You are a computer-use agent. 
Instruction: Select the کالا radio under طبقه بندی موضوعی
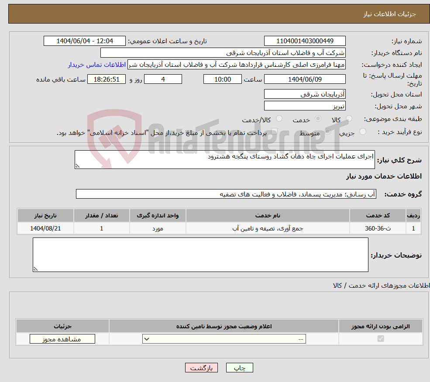click(349, 118)
